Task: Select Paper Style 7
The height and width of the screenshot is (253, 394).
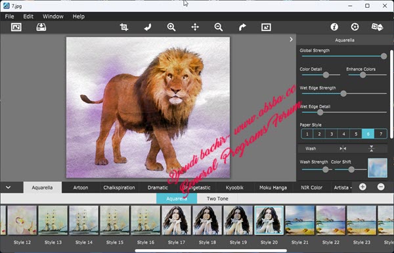Action: click(381, 134)
